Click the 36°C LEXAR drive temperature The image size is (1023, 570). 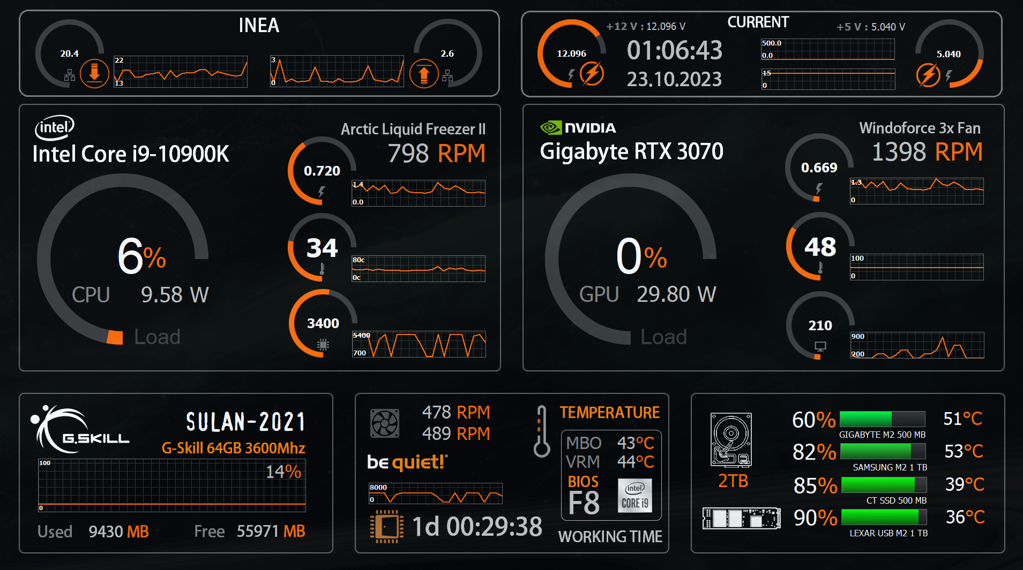[x=965, y=517]
